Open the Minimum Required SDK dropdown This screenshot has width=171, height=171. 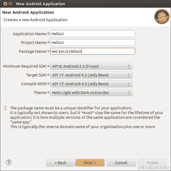[x=91, y=66]
